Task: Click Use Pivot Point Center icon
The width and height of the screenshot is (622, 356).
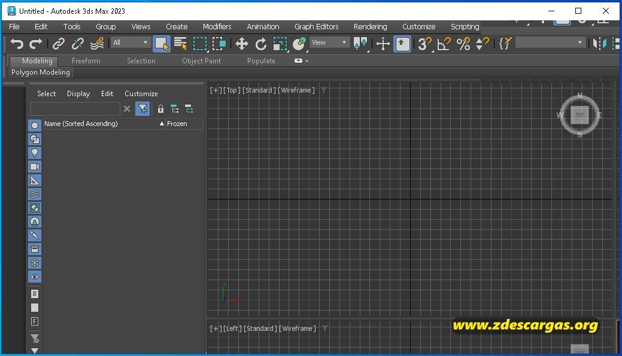Action: click(360, 44)
